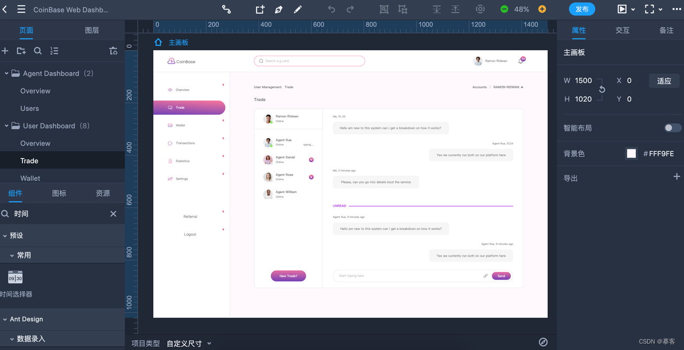Collapse the 常用 section
Image resolution: width=684 pixels, height=350 pixels.
point(12,255)
